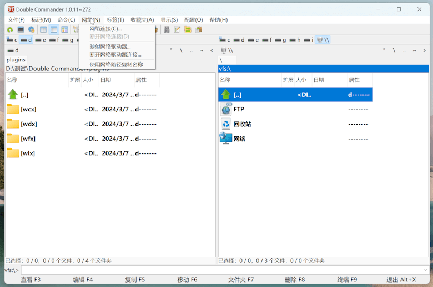Choose 断开网络驱动器连接... menu entry
433x287 pixels.
117,55
